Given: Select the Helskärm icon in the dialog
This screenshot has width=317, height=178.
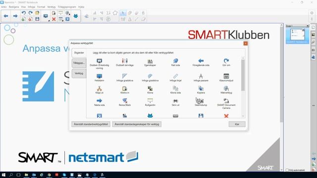Looking at the screenshot, I should point(99,76).
